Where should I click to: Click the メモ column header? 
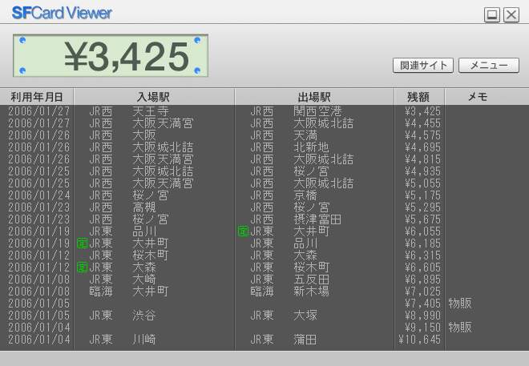(478, 97)
